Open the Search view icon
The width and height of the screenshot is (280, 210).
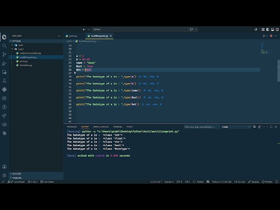pos(4,45)
